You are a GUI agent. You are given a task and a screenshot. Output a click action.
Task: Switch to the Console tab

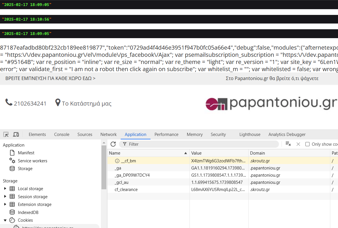tap(62, 135)
